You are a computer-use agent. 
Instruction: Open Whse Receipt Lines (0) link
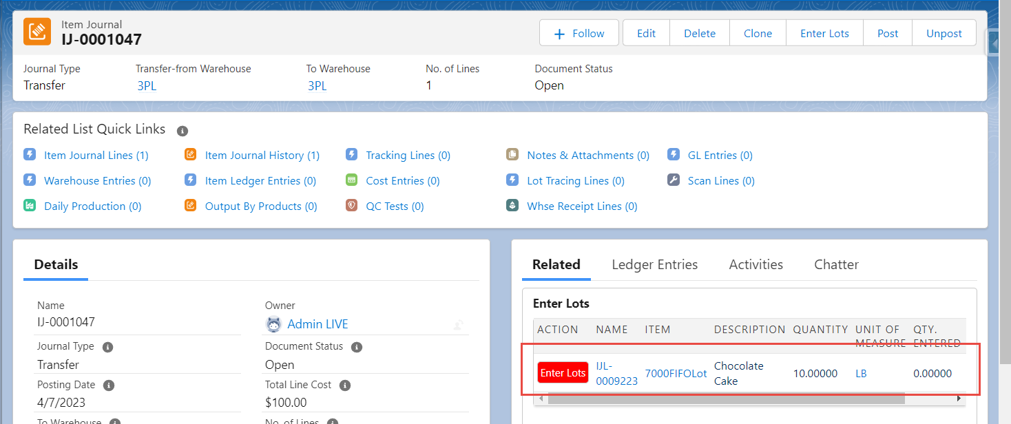click(582, 206)
